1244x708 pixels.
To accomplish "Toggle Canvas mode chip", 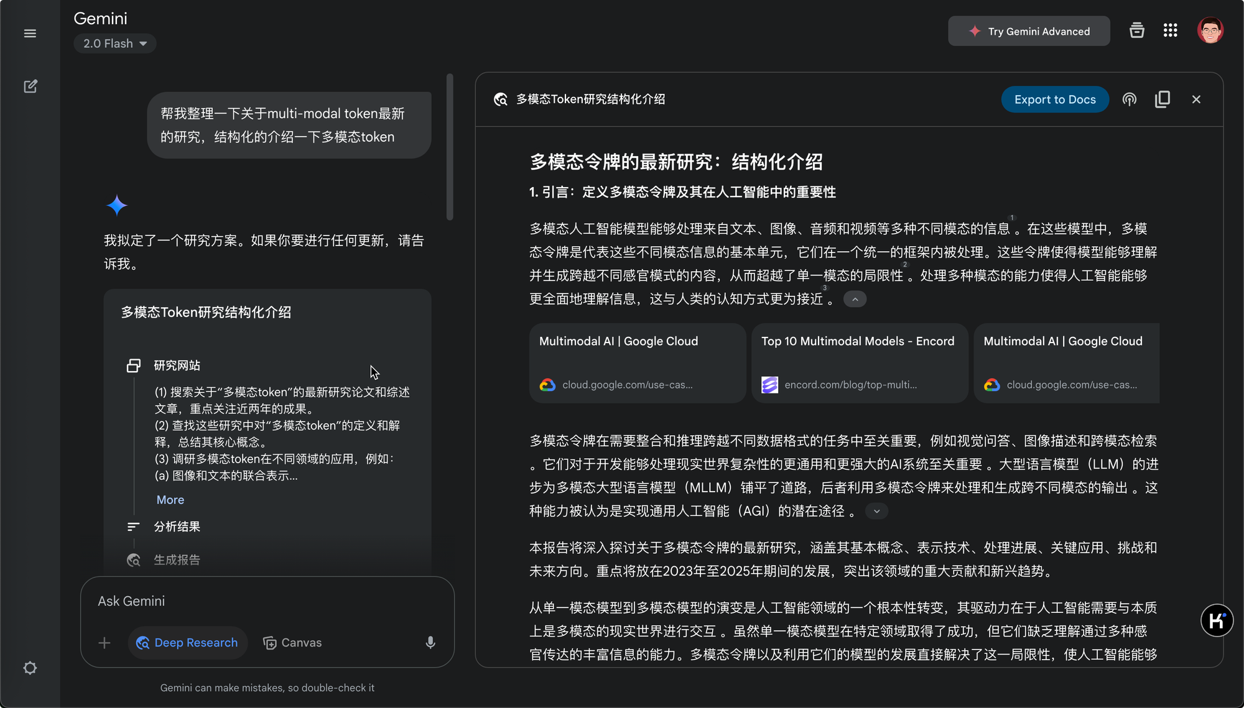I will coord(292,643).
